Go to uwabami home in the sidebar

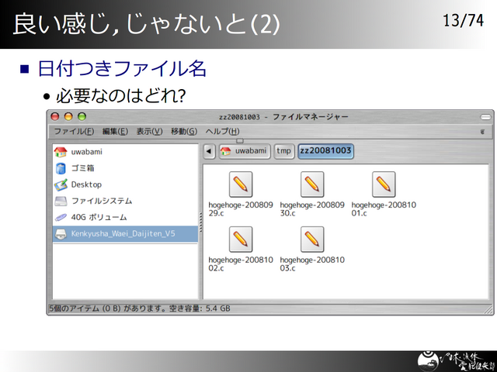86,152
